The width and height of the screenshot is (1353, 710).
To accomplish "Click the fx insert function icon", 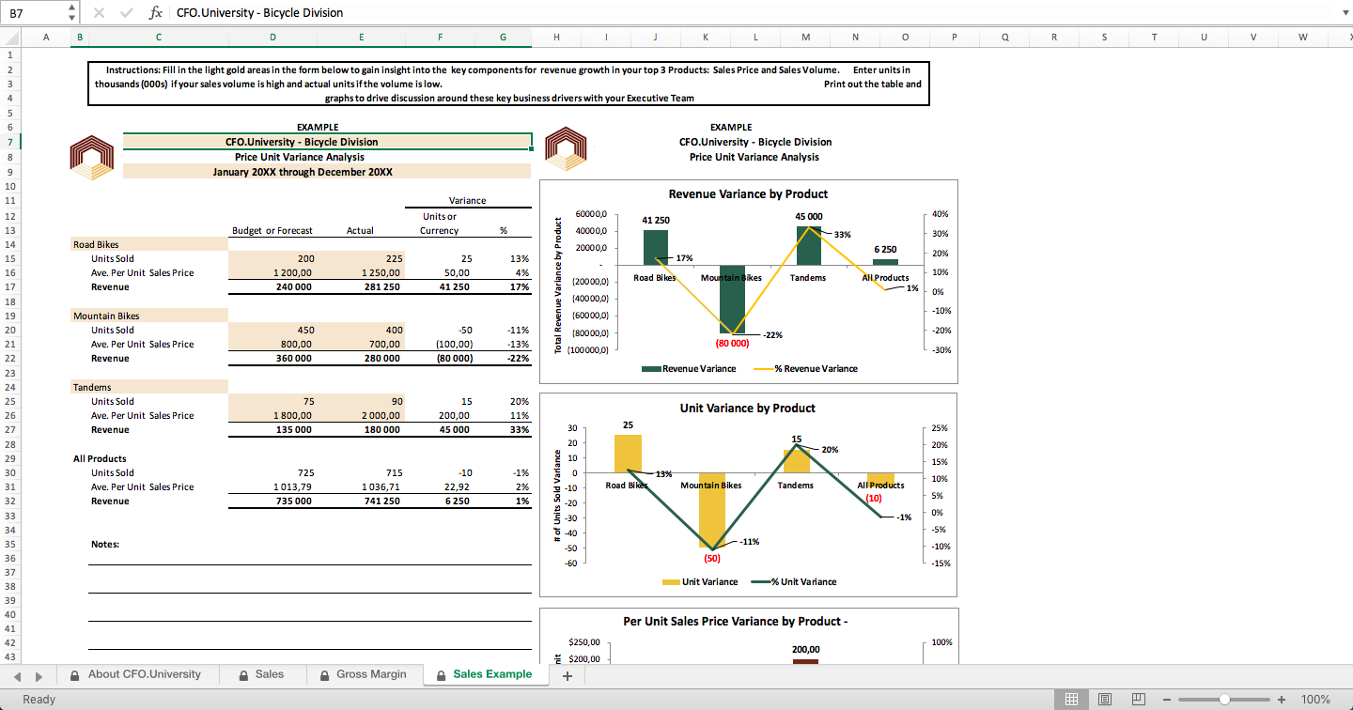I will tap(156, 12).
